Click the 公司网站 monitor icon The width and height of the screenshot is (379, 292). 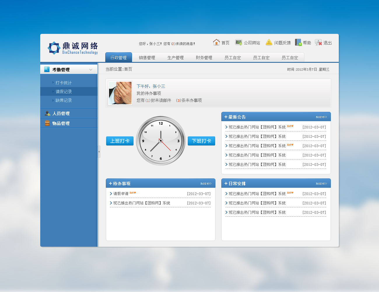(x=238, y=42)
